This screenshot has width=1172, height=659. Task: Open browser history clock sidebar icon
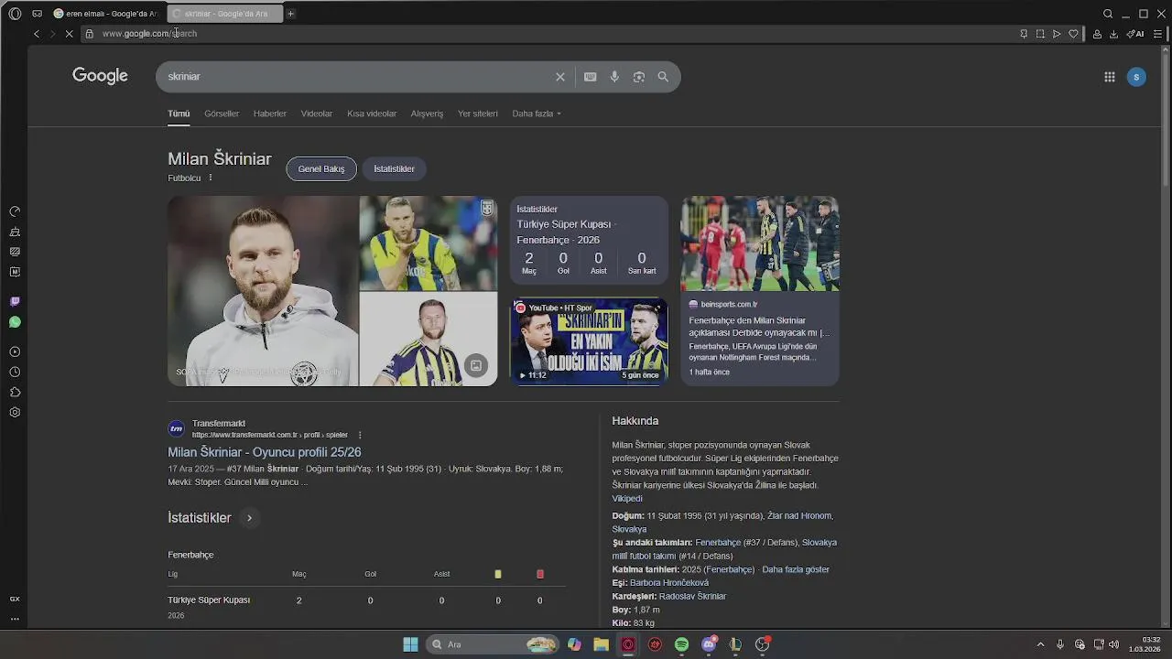click(15, 372)
